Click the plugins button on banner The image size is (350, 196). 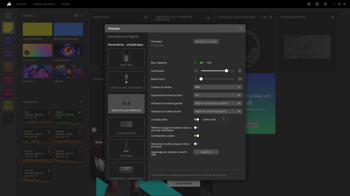click(x=251, y=125)
